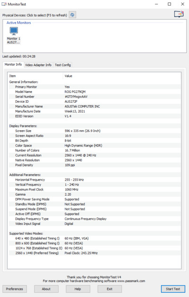189x297 pixels.
Task: Click the refresh devices icon
Action: (x=72, y=15)
